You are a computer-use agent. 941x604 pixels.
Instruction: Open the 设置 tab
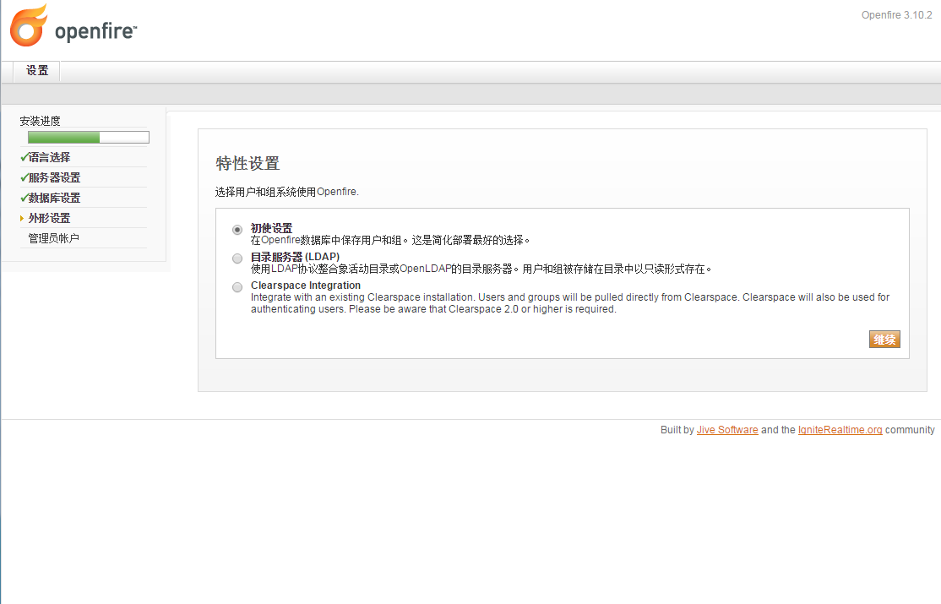[37, 71]
